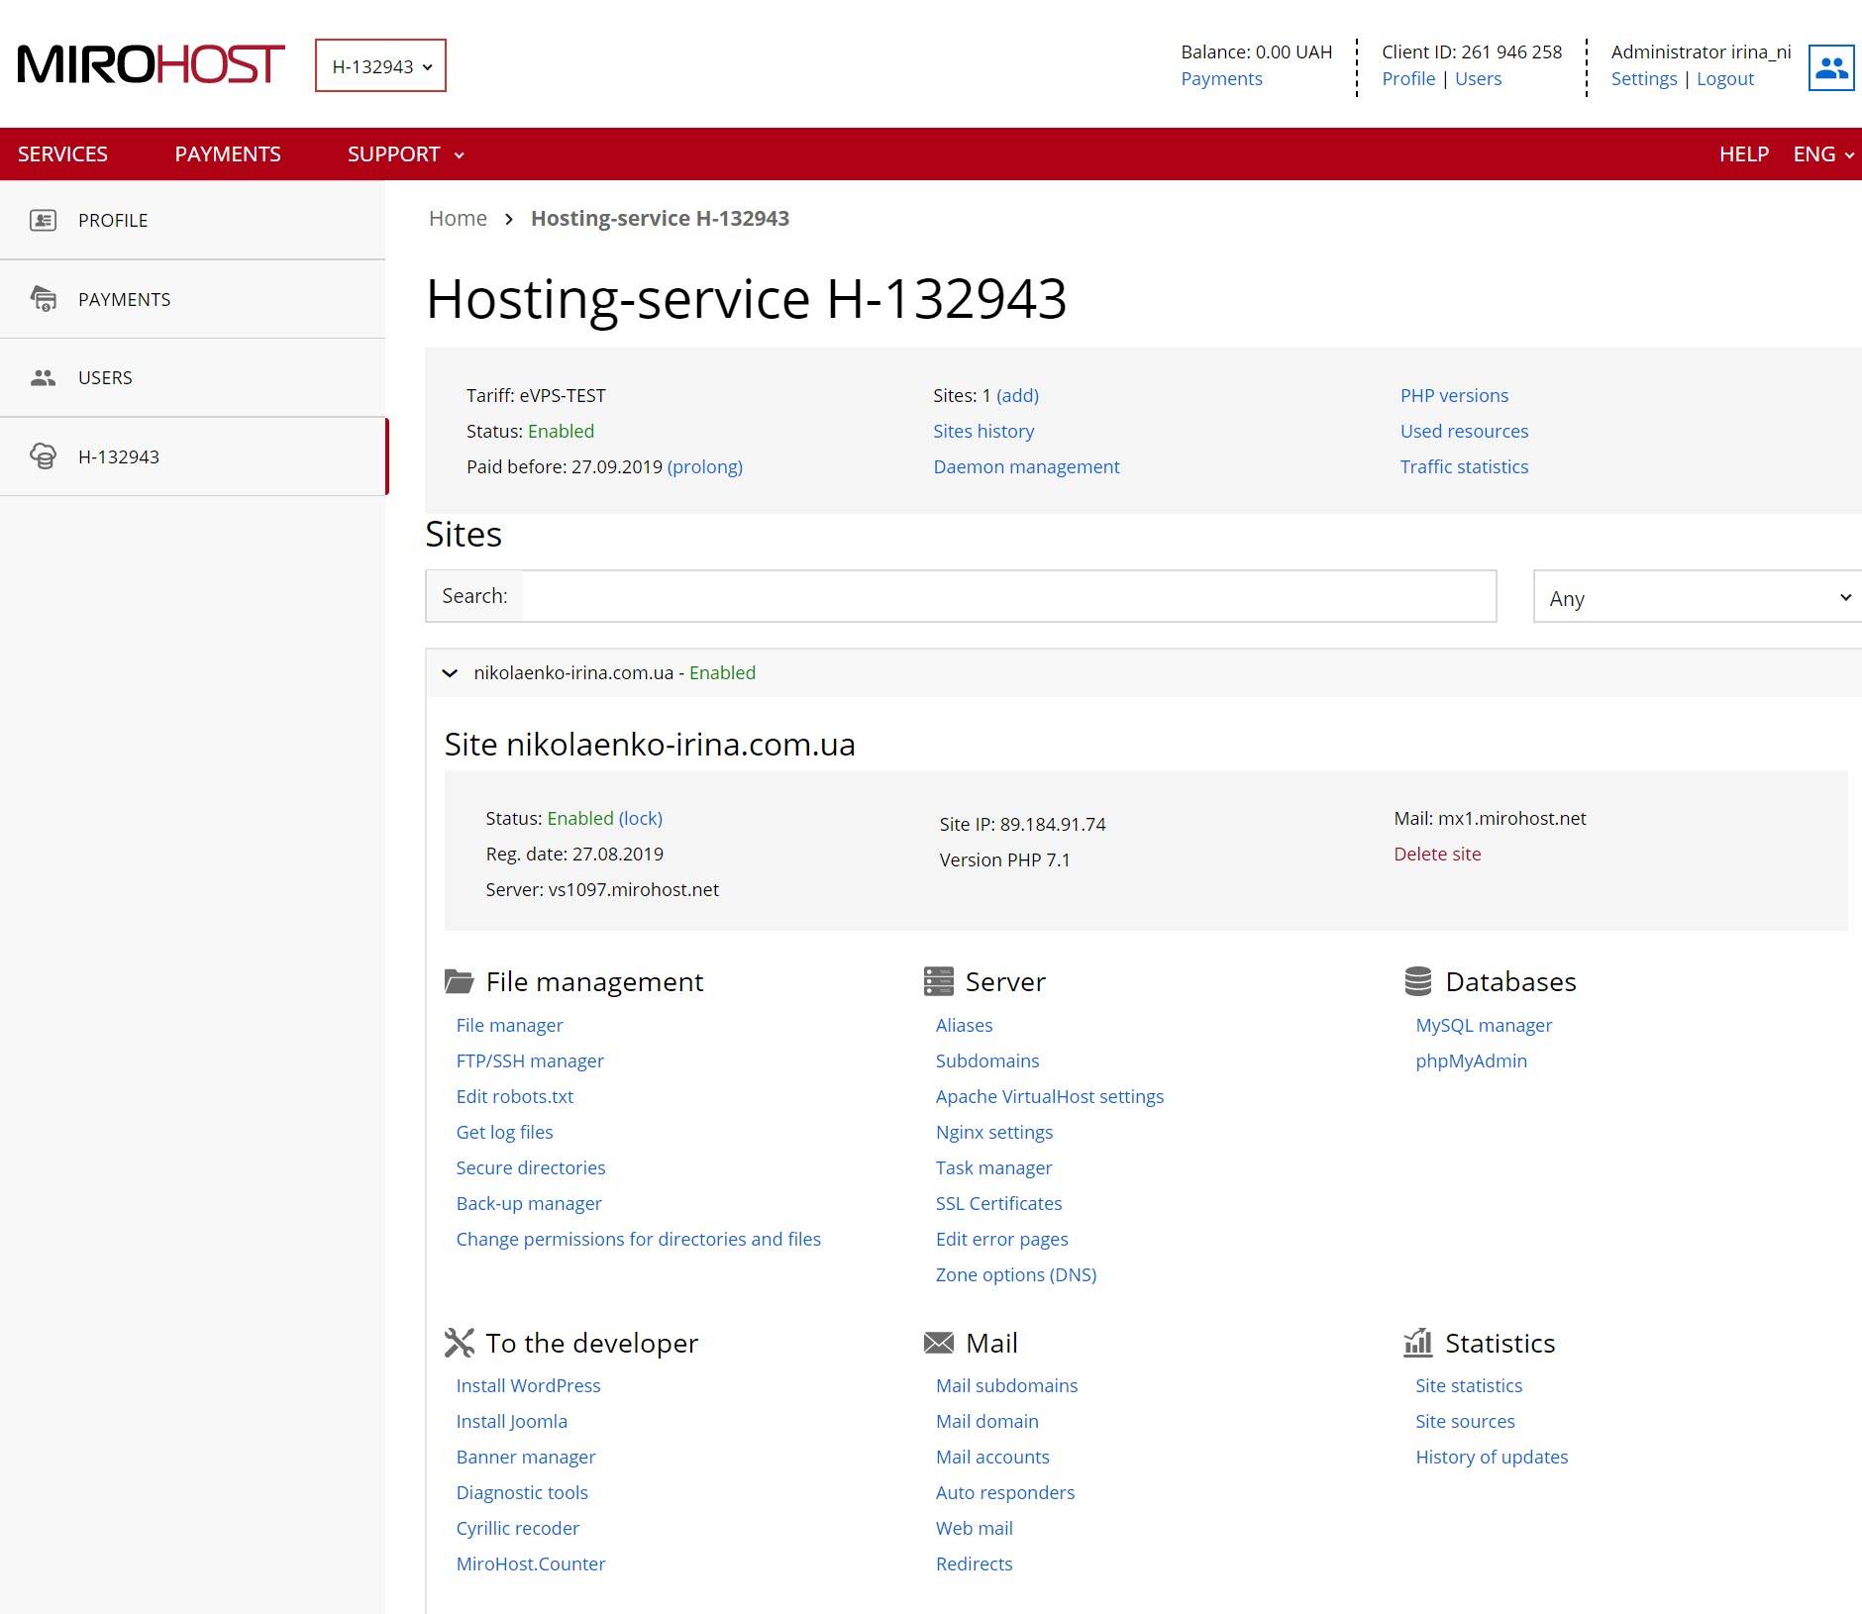Click the Server rack icon

coord(938,981)
